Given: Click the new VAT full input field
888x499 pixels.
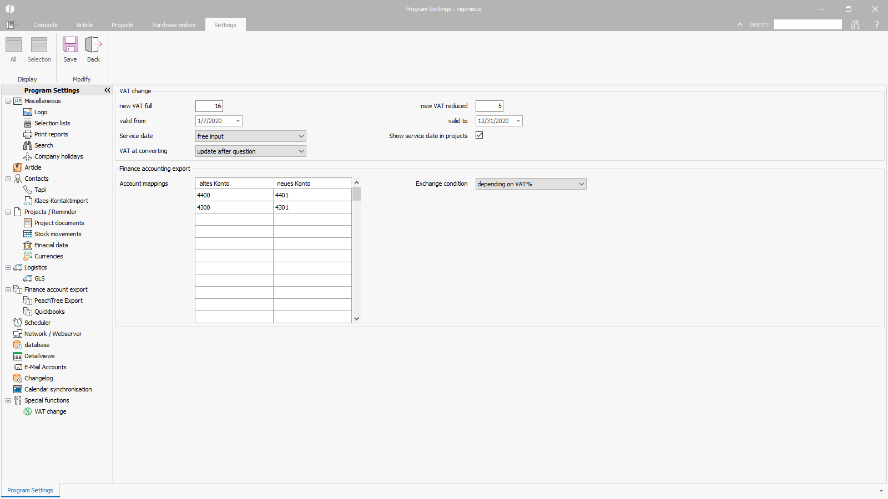Looking at the screenshot, I should click(x=209, y=106).
